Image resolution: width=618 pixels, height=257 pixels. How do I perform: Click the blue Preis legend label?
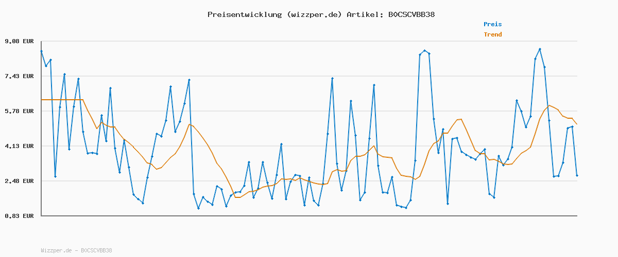[492, 24]
